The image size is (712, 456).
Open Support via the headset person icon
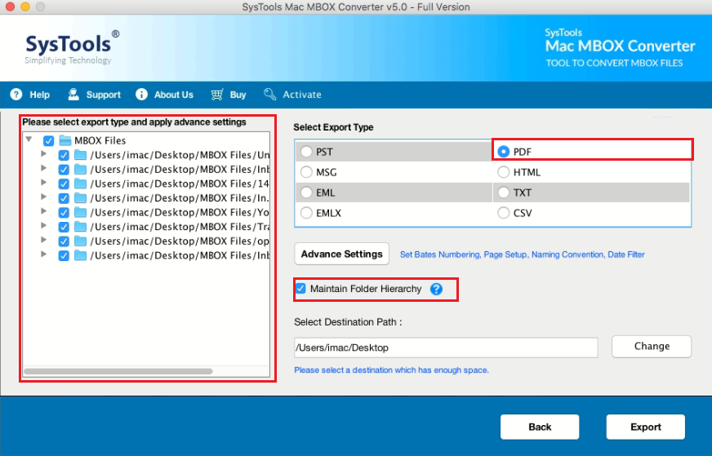click(x=73, y=95)
